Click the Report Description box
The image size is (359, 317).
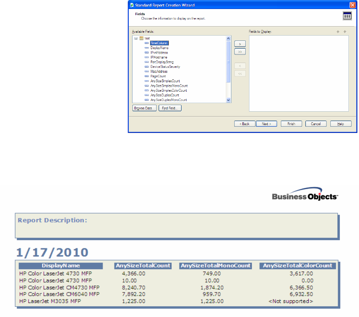point(176,226)
